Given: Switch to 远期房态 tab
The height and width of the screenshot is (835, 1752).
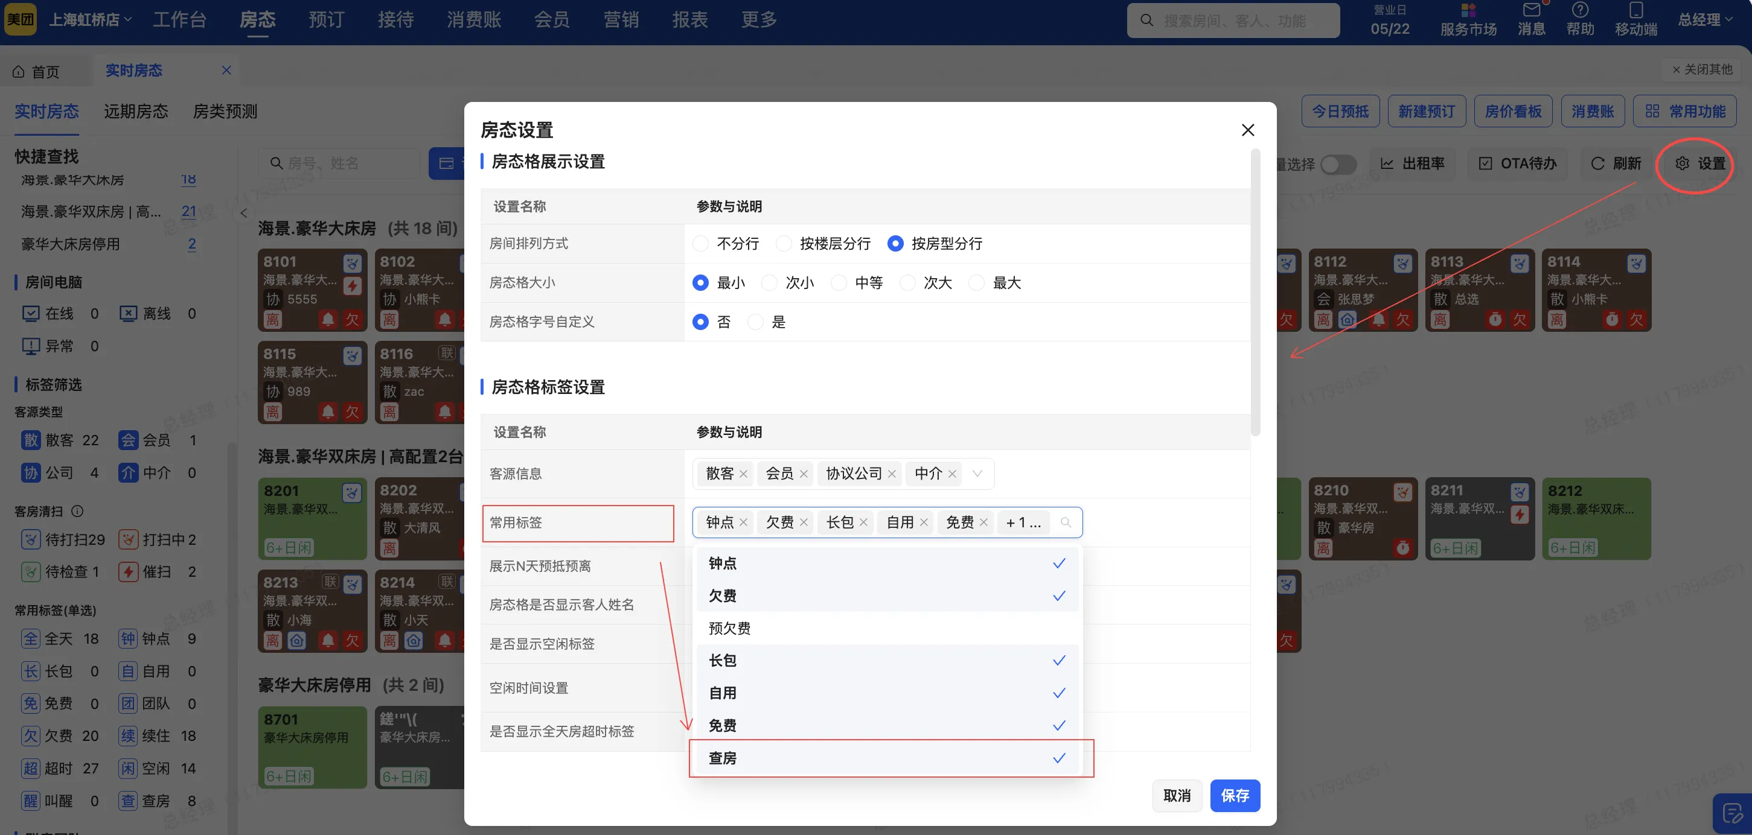Looking at the screenshot, I should (135, 112).
